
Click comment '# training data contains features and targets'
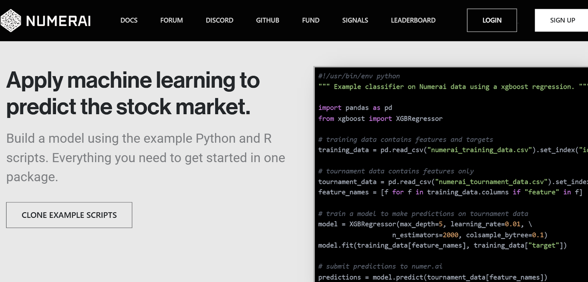406,139
